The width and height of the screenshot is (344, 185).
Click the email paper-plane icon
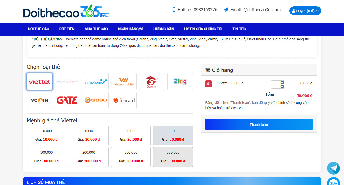(x=226, y=10)
